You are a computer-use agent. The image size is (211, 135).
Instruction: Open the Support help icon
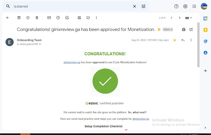click(x=176, y=6)
